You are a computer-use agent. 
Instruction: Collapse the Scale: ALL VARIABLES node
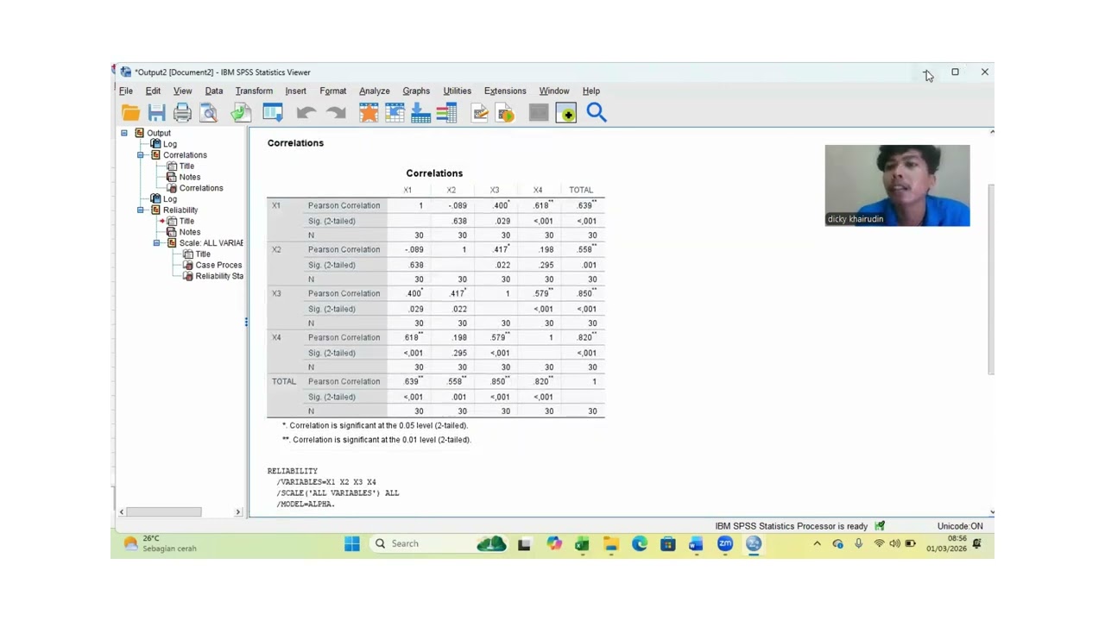pyautogui.click(x=156, y=243)
